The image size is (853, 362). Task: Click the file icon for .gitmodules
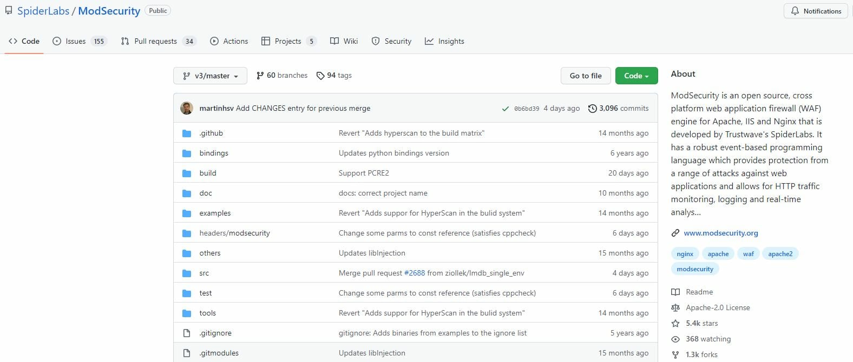187,353
